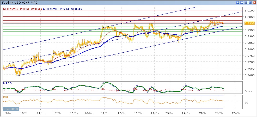The height and width of the screenshot is (117, 257).
Task: Click the current price tag 0.9998
Action: click(x=249, y=23)
